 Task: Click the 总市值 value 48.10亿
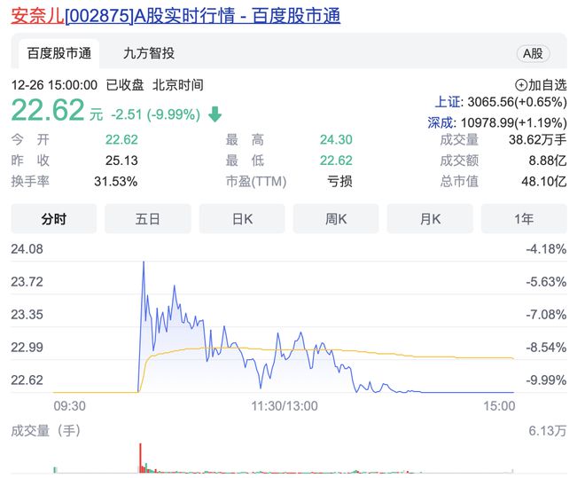tap(544, 181)
